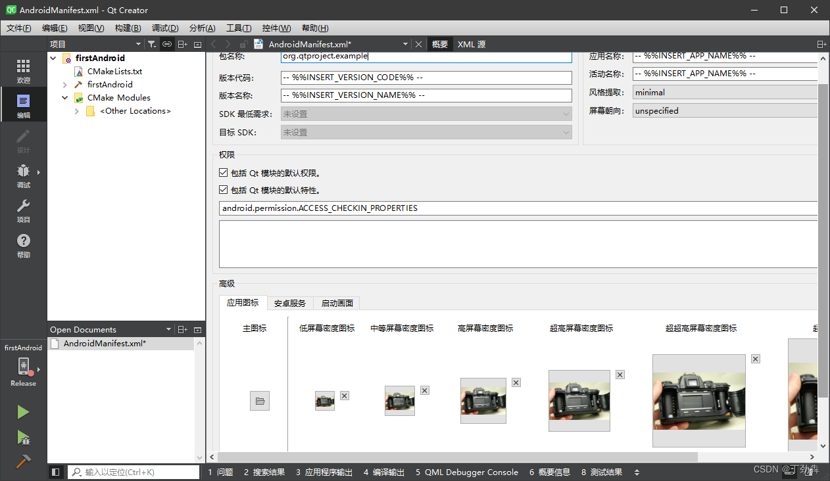Click the Start Debugging run button
The width and height of the screenshot is (830, 481).
[x=23, y=437]
